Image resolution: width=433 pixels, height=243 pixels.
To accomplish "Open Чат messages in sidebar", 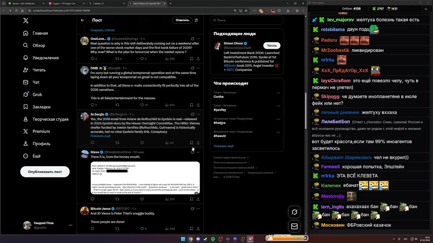I will tap(31, 82).
